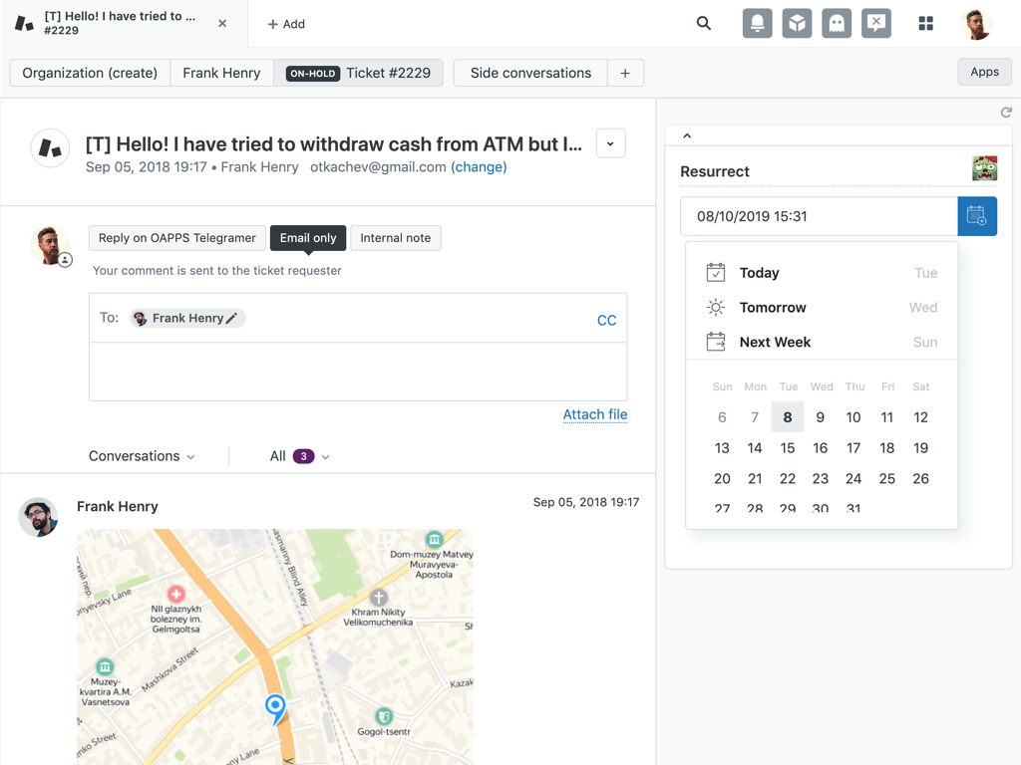Open the Side conversations tab
This screenshot has width=1021, height=765.
point(530,73)
